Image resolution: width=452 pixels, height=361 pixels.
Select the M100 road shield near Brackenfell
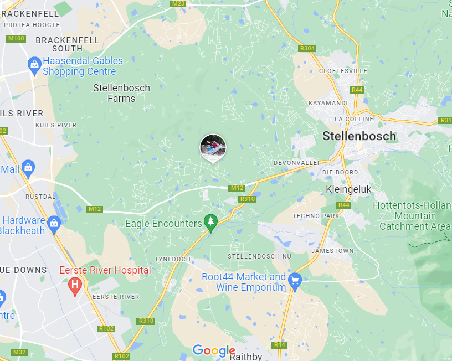[16, 39]
